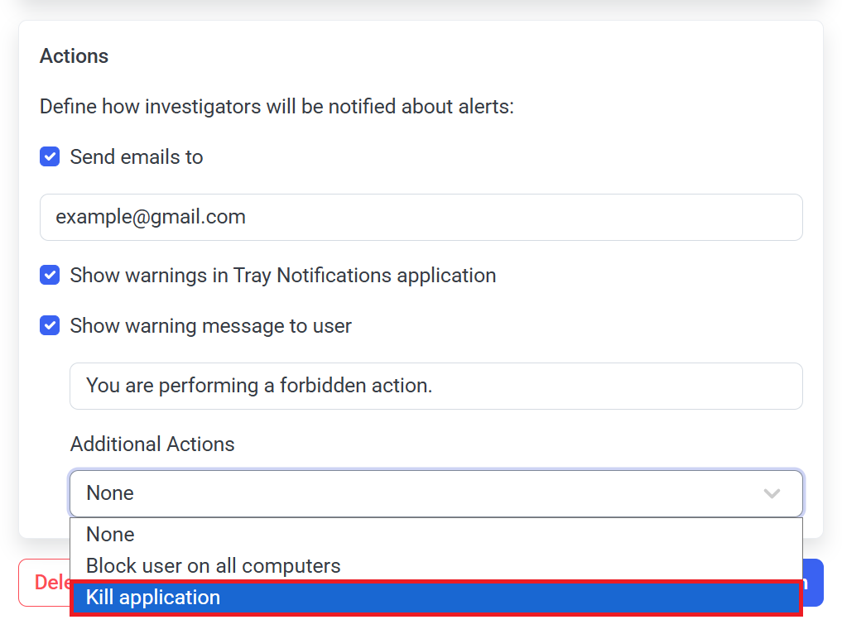Click the Show warnings in Tray Notifications label

coord(283,275)
